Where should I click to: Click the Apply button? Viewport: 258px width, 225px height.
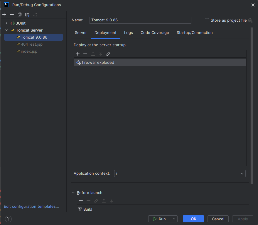point(243,219)
